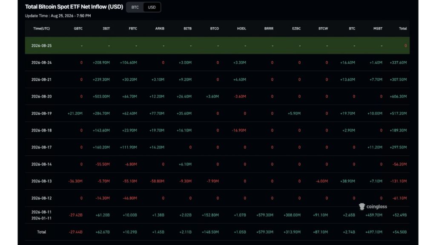Click the ARKB column header
The image size is (436, 245).
point(160,28)
